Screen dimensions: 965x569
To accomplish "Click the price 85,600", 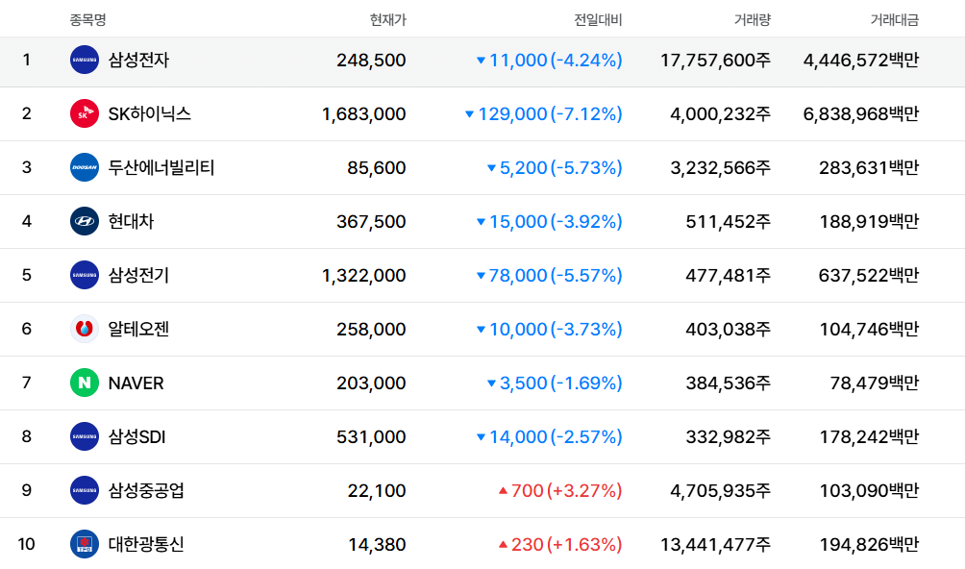I will click(x=377, y=168).
